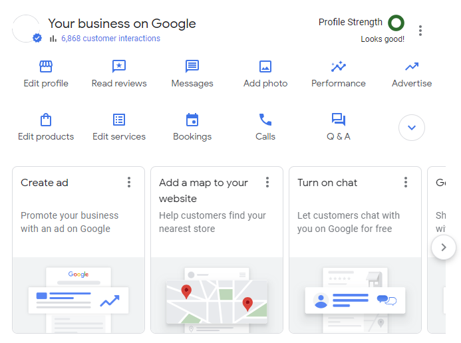461x343 pixels.
Task: Click the Edit profile label
Action: tap(46, 83)
